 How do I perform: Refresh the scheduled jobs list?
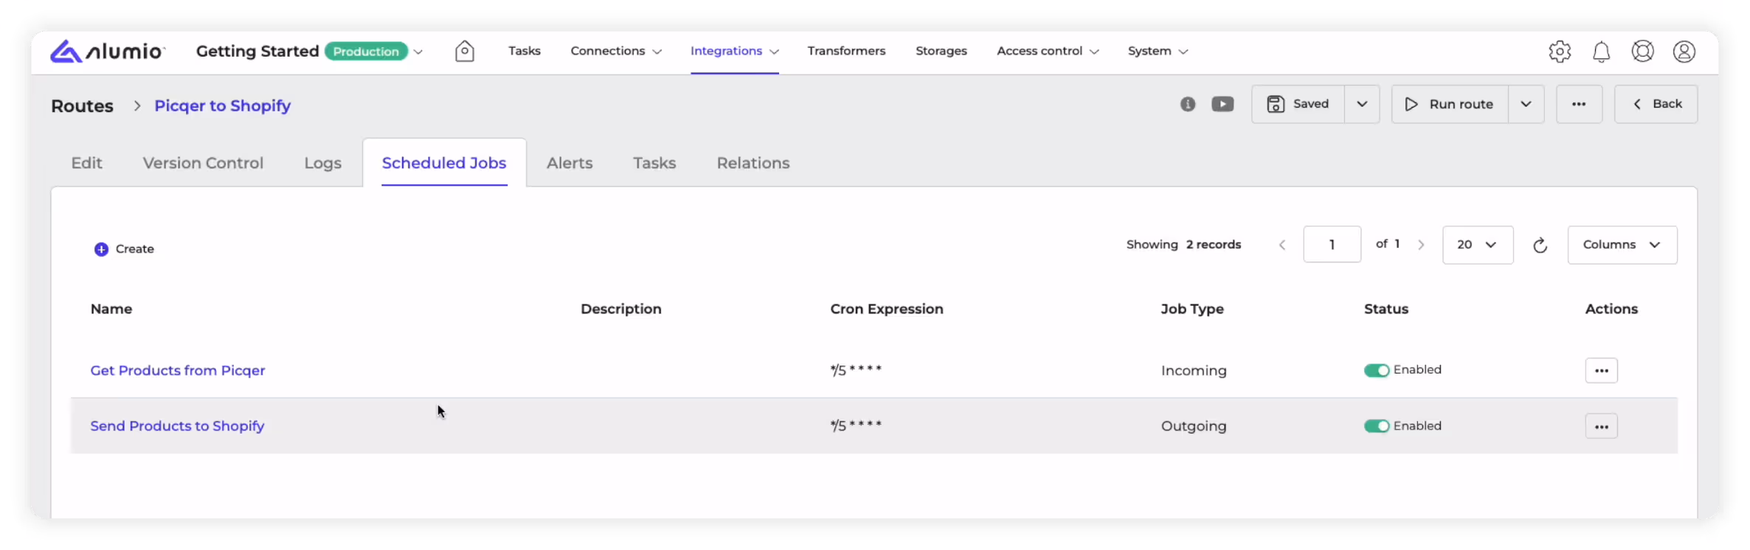pos(1540,246)
